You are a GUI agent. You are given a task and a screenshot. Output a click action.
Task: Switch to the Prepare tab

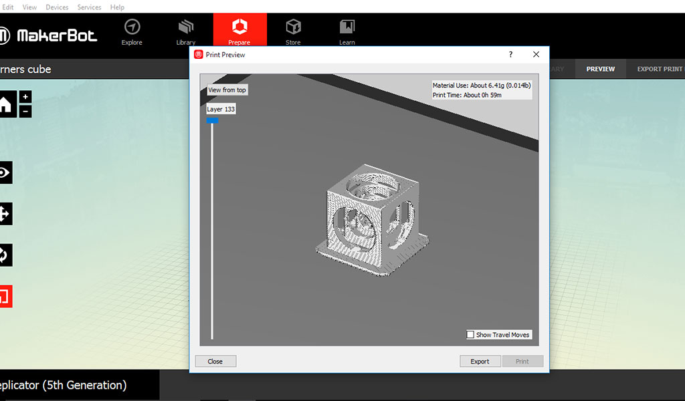point(240,29)
